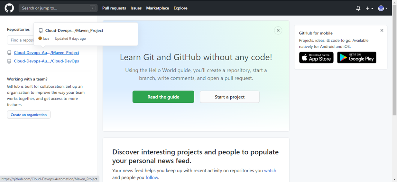This screenshot has height=182, width=397.
Task: Go to Marketplace in top nav
Action: (x=158, y=8)
